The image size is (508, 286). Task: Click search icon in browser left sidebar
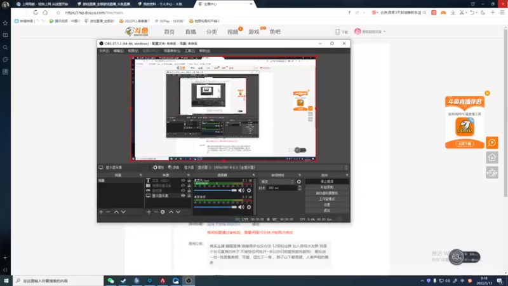[x=5, y=47]
